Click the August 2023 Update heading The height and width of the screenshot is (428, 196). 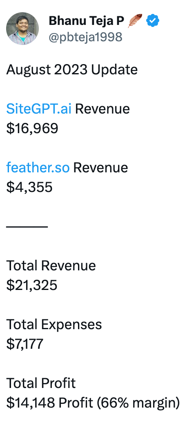[x=72, y=69]
